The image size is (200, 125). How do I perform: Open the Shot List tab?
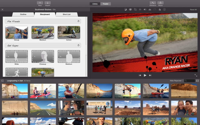pyautogui.click(x=67, y=14)
